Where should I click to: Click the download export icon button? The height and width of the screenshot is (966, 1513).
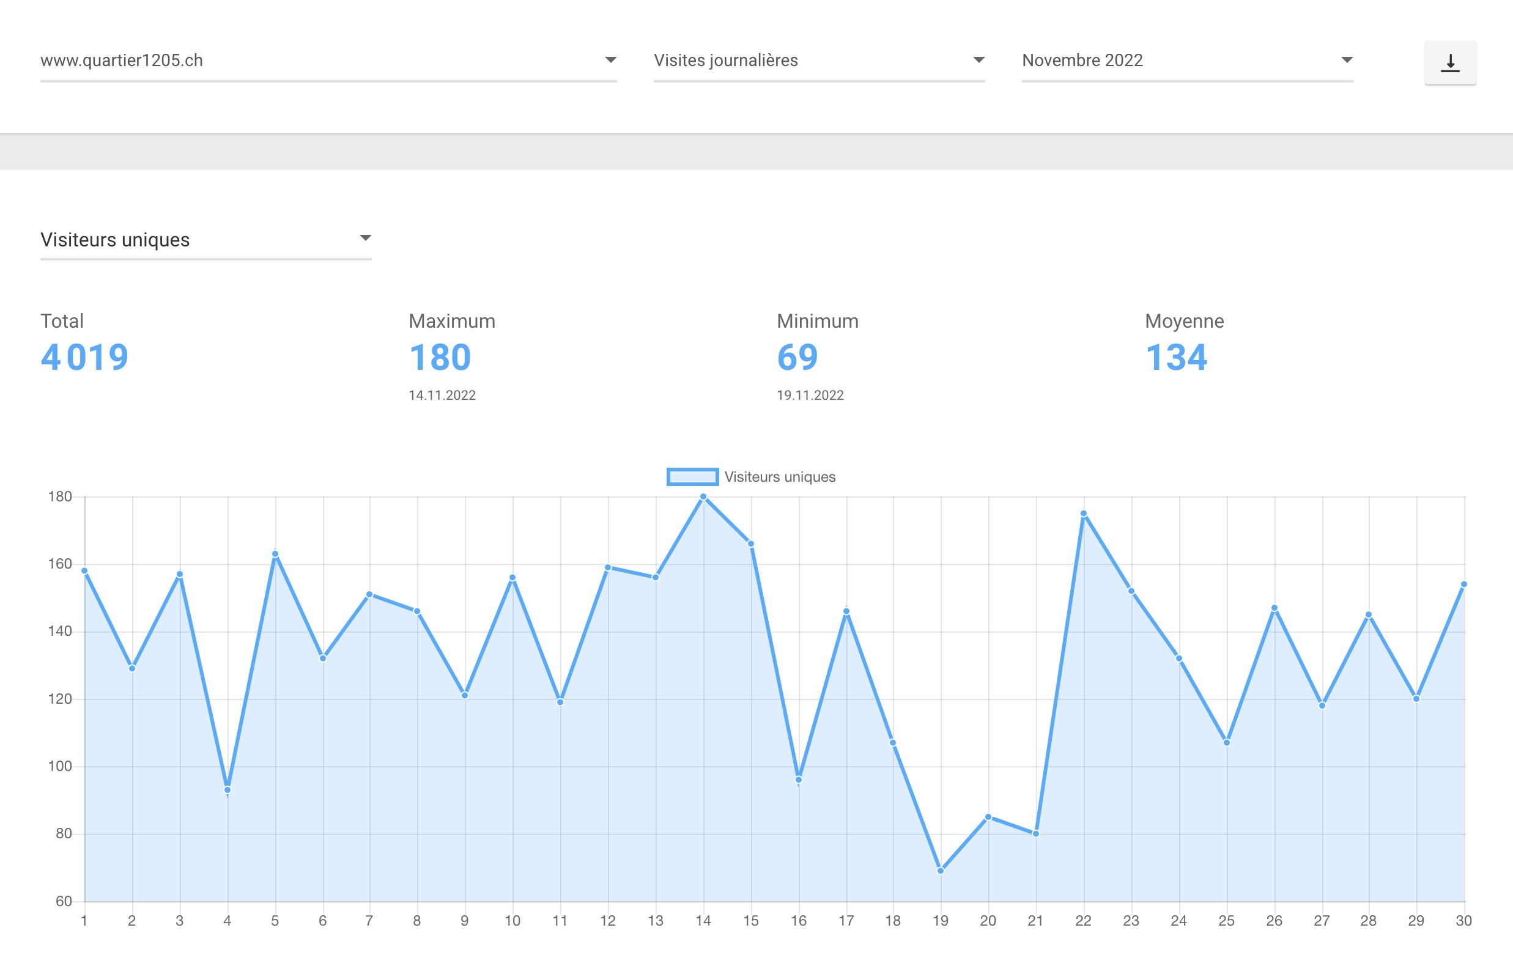coord(1449,63)
